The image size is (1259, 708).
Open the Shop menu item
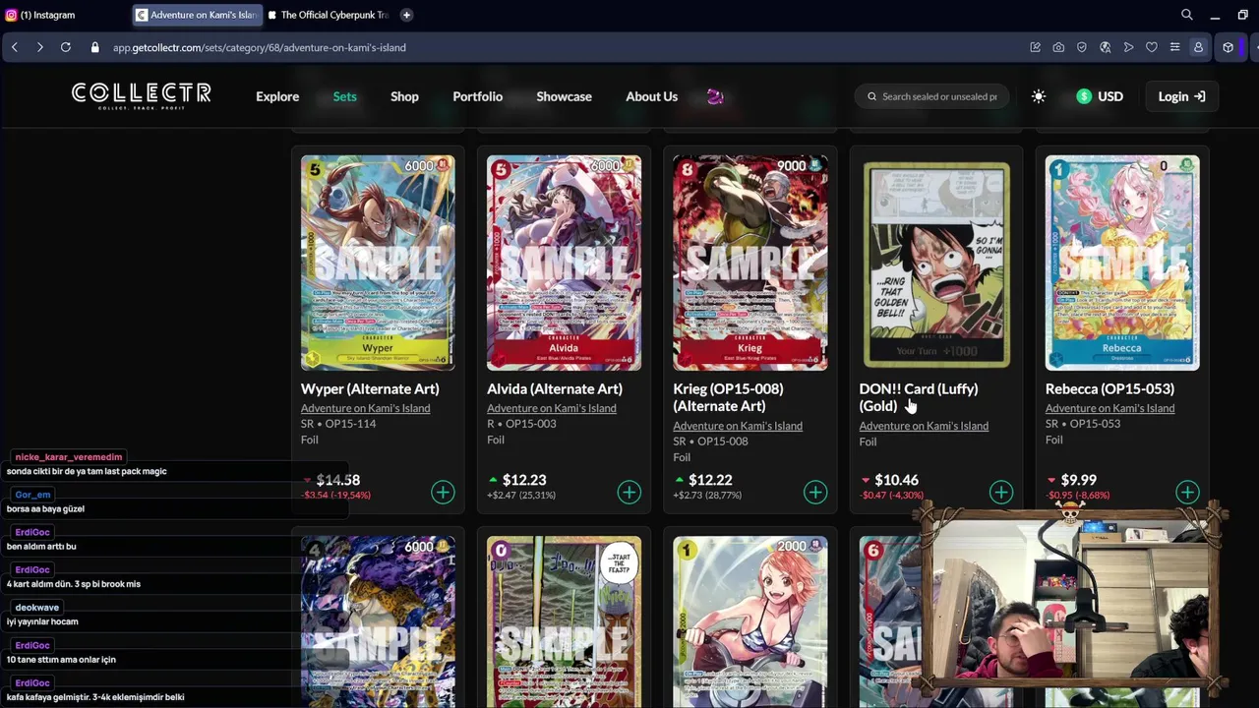[x=404, y=96]
